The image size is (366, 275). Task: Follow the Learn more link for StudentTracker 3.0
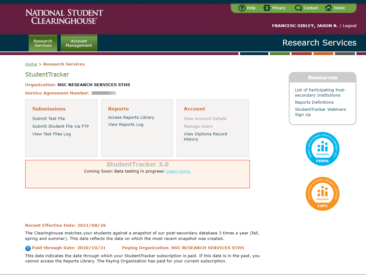[x=179, y=171]
